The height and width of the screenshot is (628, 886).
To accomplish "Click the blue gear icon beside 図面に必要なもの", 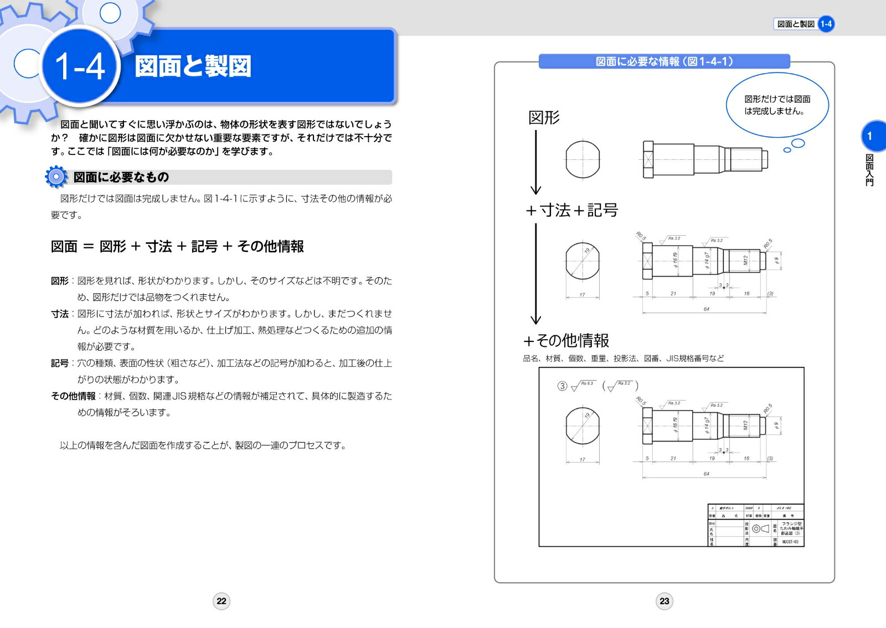I will pos(56,177).
